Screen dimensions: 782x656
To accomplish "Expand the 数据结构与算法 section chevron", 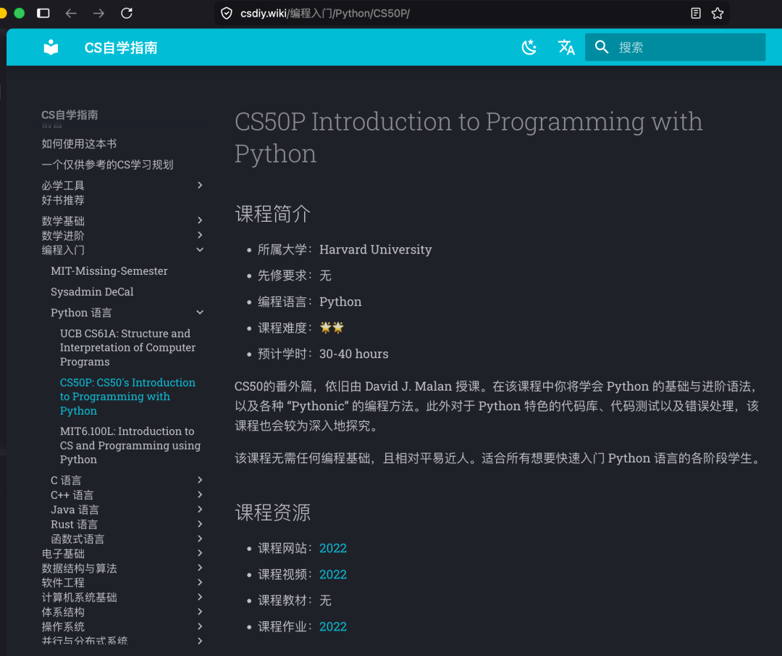I will pyautogui.click(x=200, y=568).
